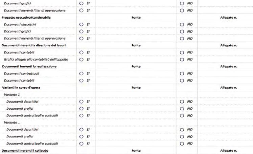Viewport: 253px width, 154px height.
Task: Click the Variante 1 row label
Action: coord(11,95)
